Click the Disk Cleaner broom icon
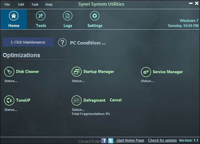200x144 pixels. point(9,72)
